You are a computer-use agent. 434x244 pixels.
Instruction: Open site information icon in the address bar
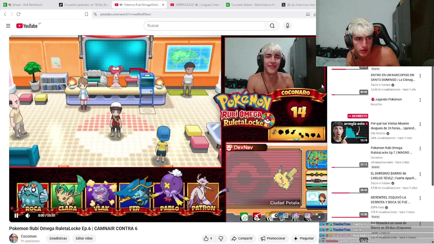95,14
